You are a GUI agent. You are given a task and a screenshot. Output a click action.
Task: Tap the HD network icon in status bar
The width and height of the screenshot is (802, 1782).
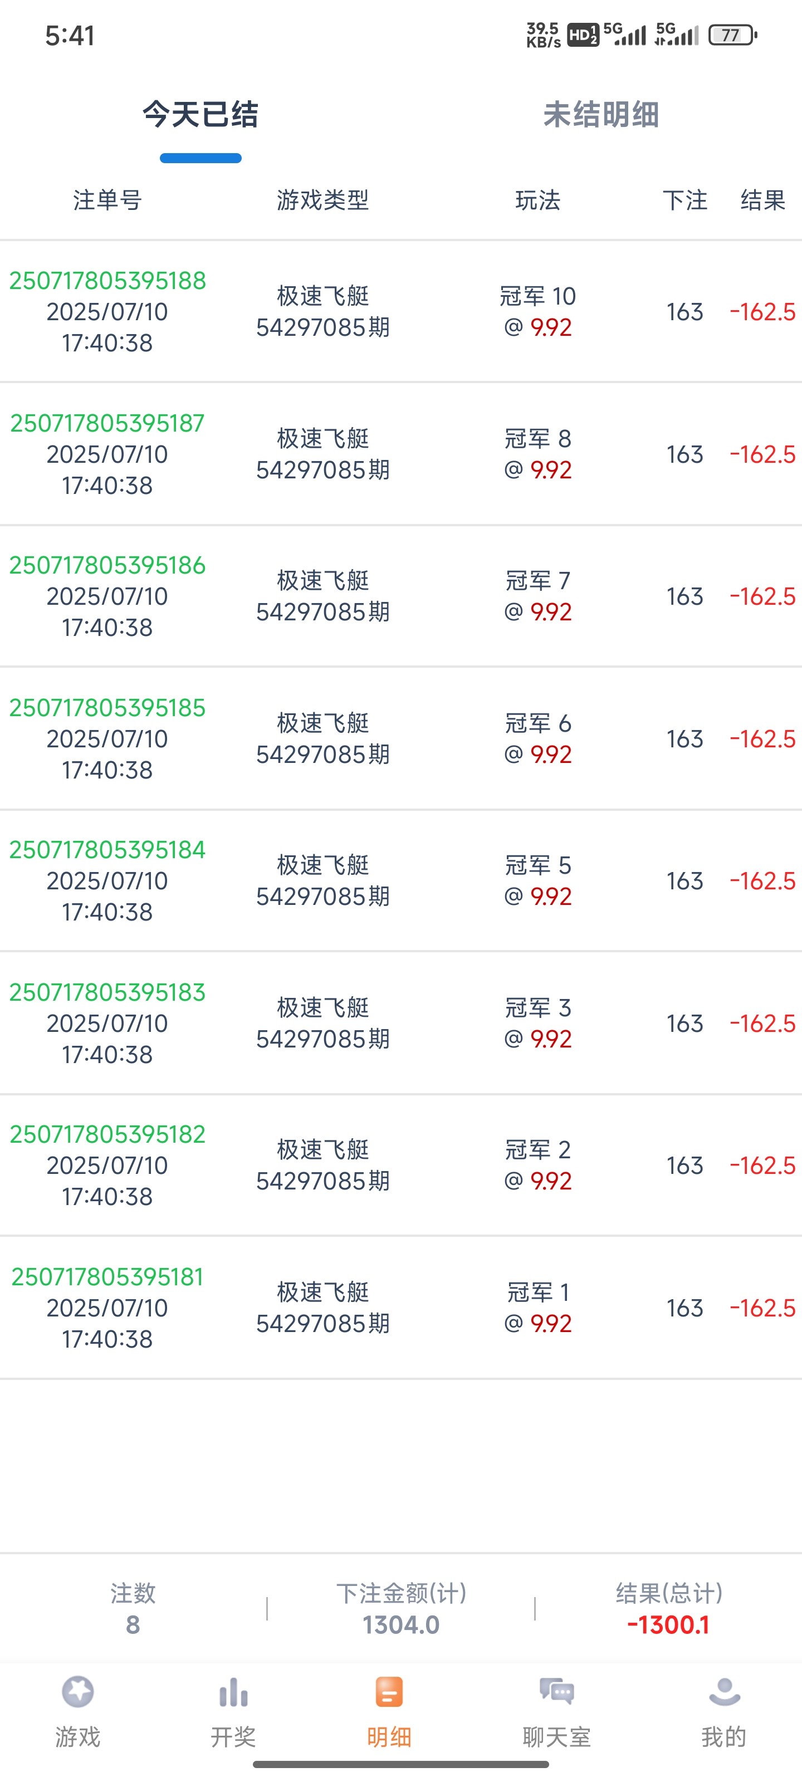(583, 35)
